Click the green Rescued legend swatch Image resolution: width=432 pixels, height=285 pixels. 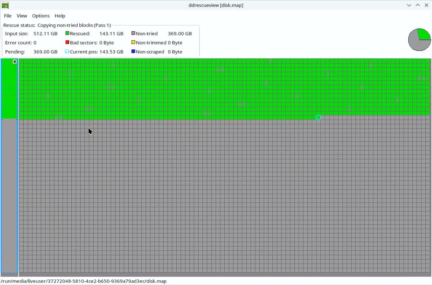click(x=67, y=33)
